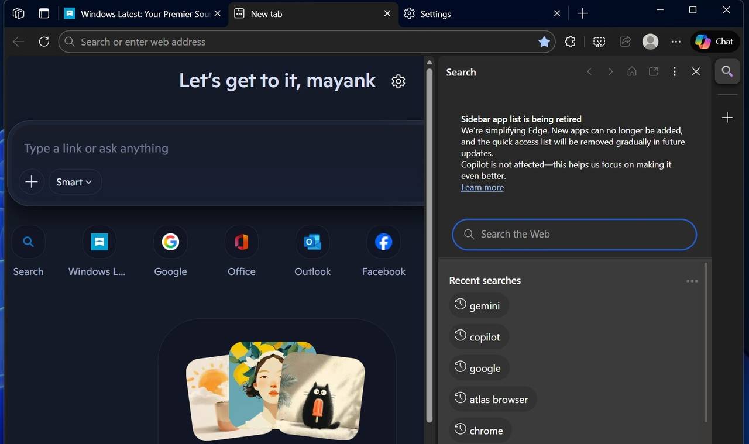
Task: Click the sidebar pane vertical scrollbar
Action: (x=705, y=342)
